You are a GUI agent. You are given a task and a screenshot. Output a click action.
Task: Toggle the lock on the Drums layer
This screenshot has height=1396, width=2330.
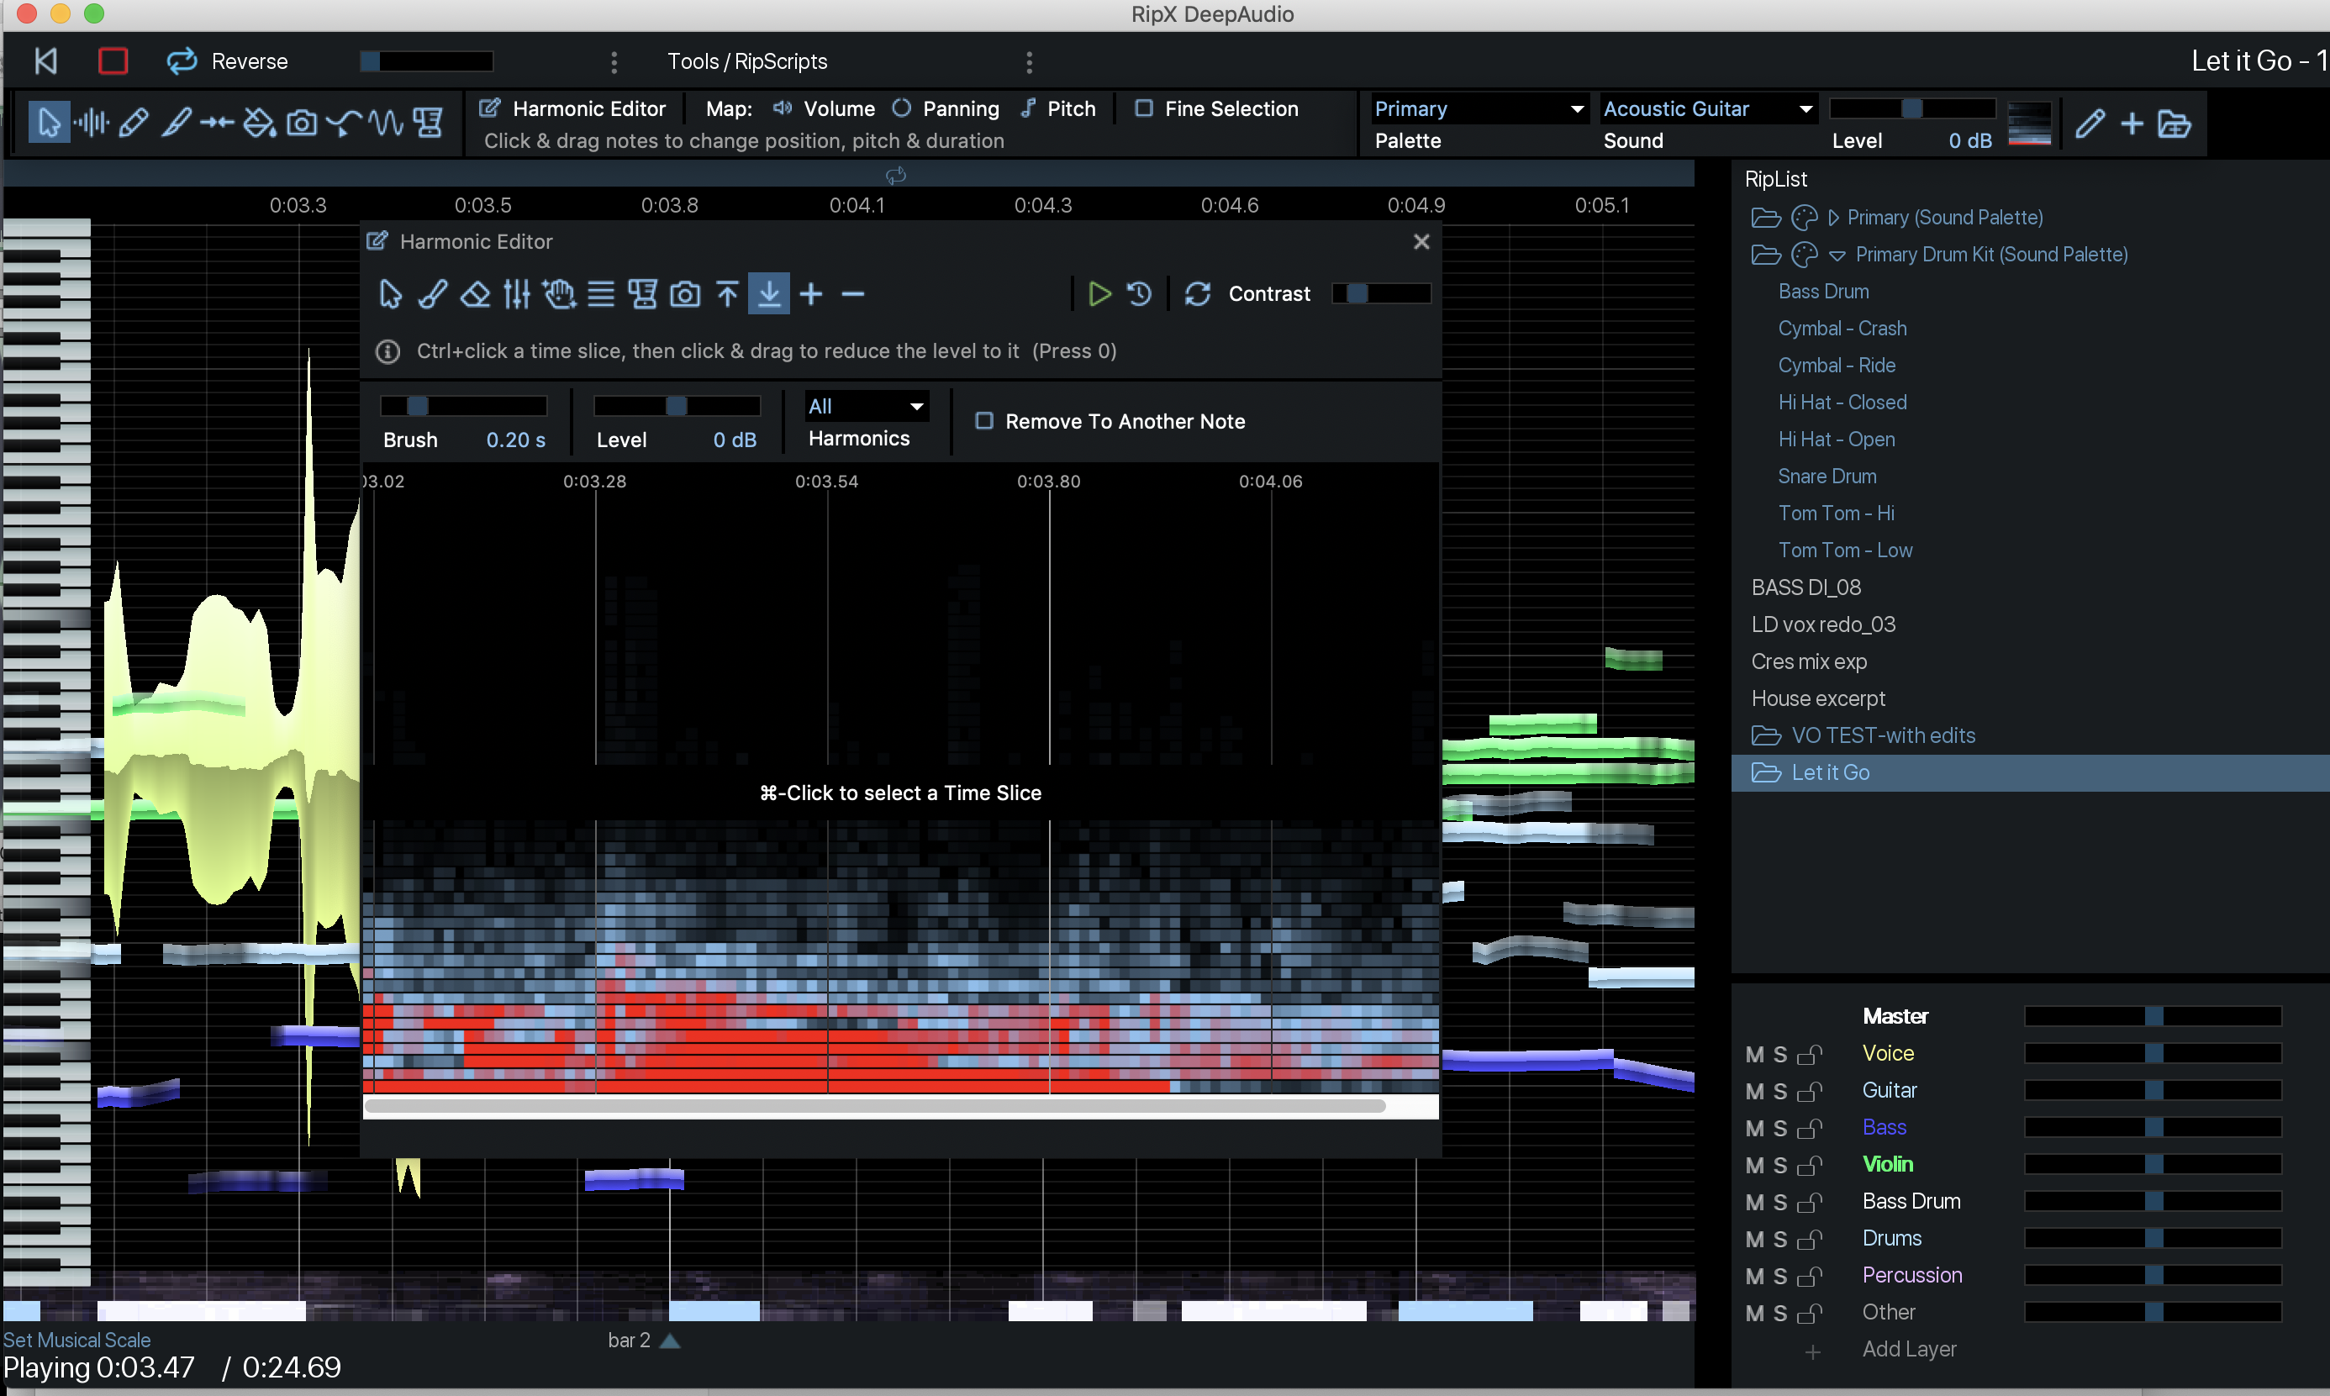click(1810, 1239)
